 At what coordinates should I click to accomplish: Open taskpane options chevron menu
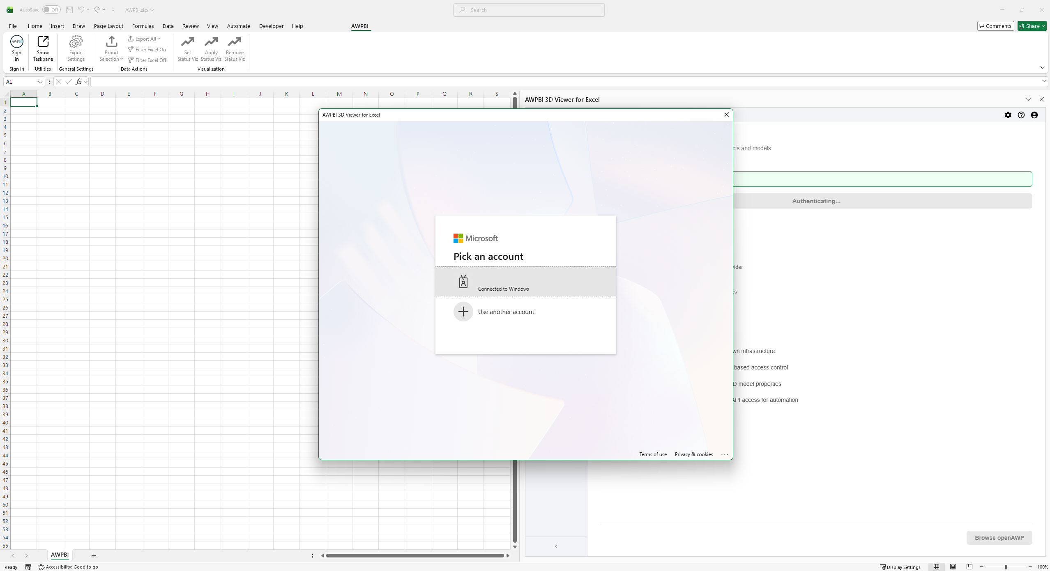(x=1028, y=99)
